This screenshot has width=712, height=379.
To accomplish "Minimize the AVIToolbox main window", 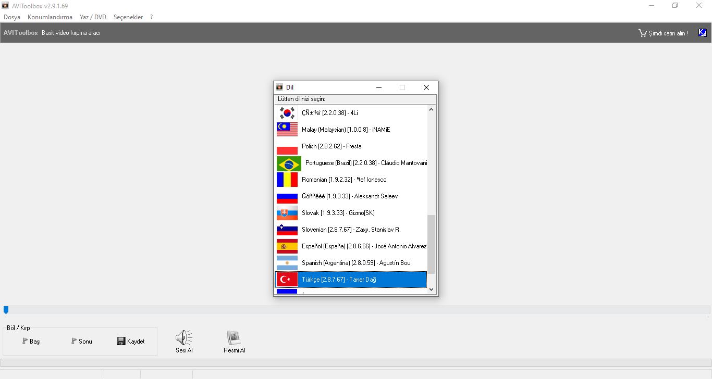I will click(652, 5).
